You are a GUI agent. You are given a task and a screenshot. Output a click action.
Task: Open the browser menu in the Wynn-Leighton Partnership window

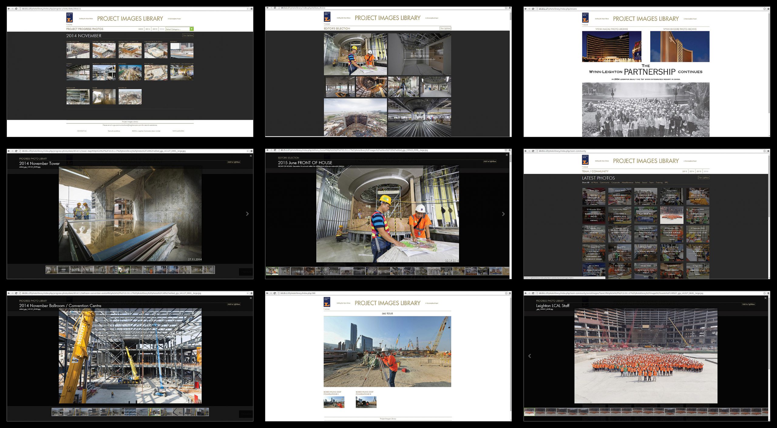pos(768,9)
